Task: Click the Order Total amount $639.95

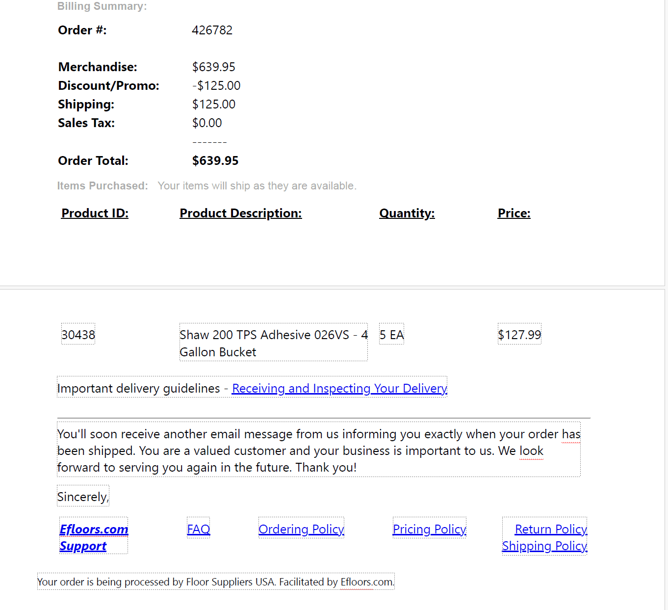Action: 215,160
